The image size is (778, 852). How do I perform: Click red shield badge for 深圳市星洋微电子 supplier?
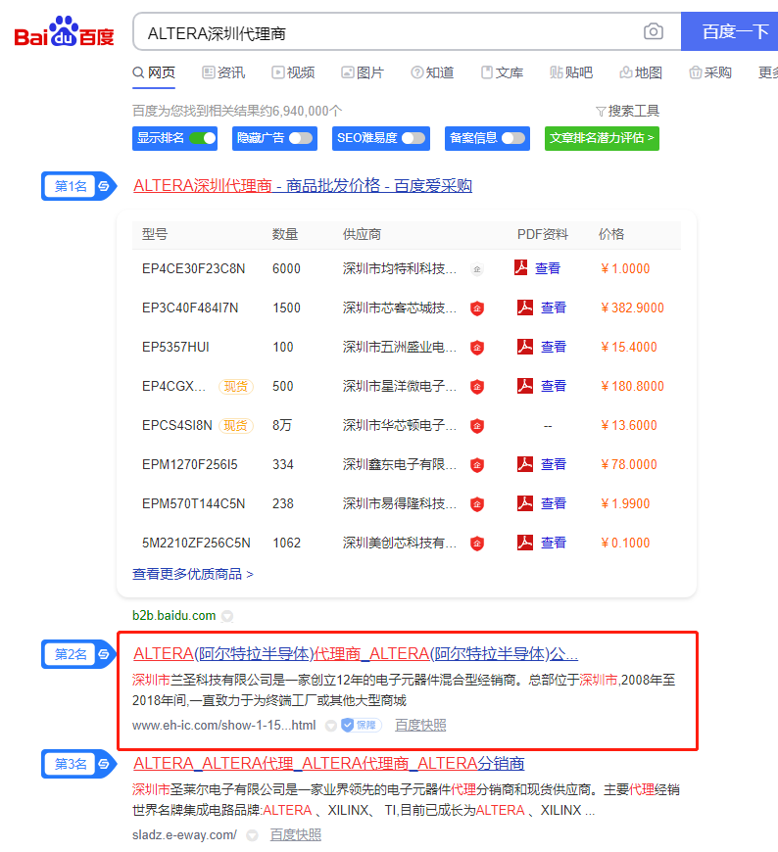coord(477,386)
